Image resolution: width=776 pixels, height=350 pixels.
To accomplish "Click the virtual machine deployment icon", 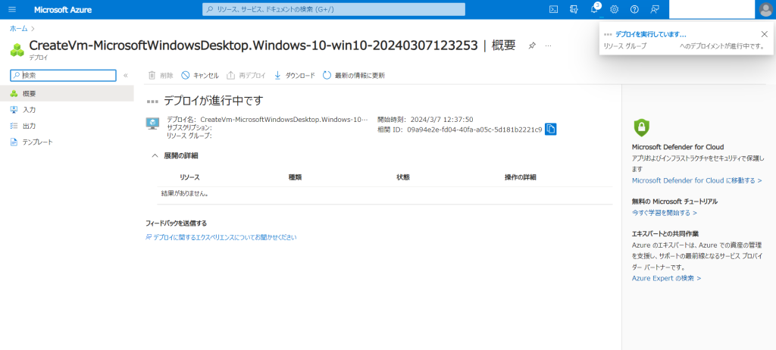I will click(153, 123).
